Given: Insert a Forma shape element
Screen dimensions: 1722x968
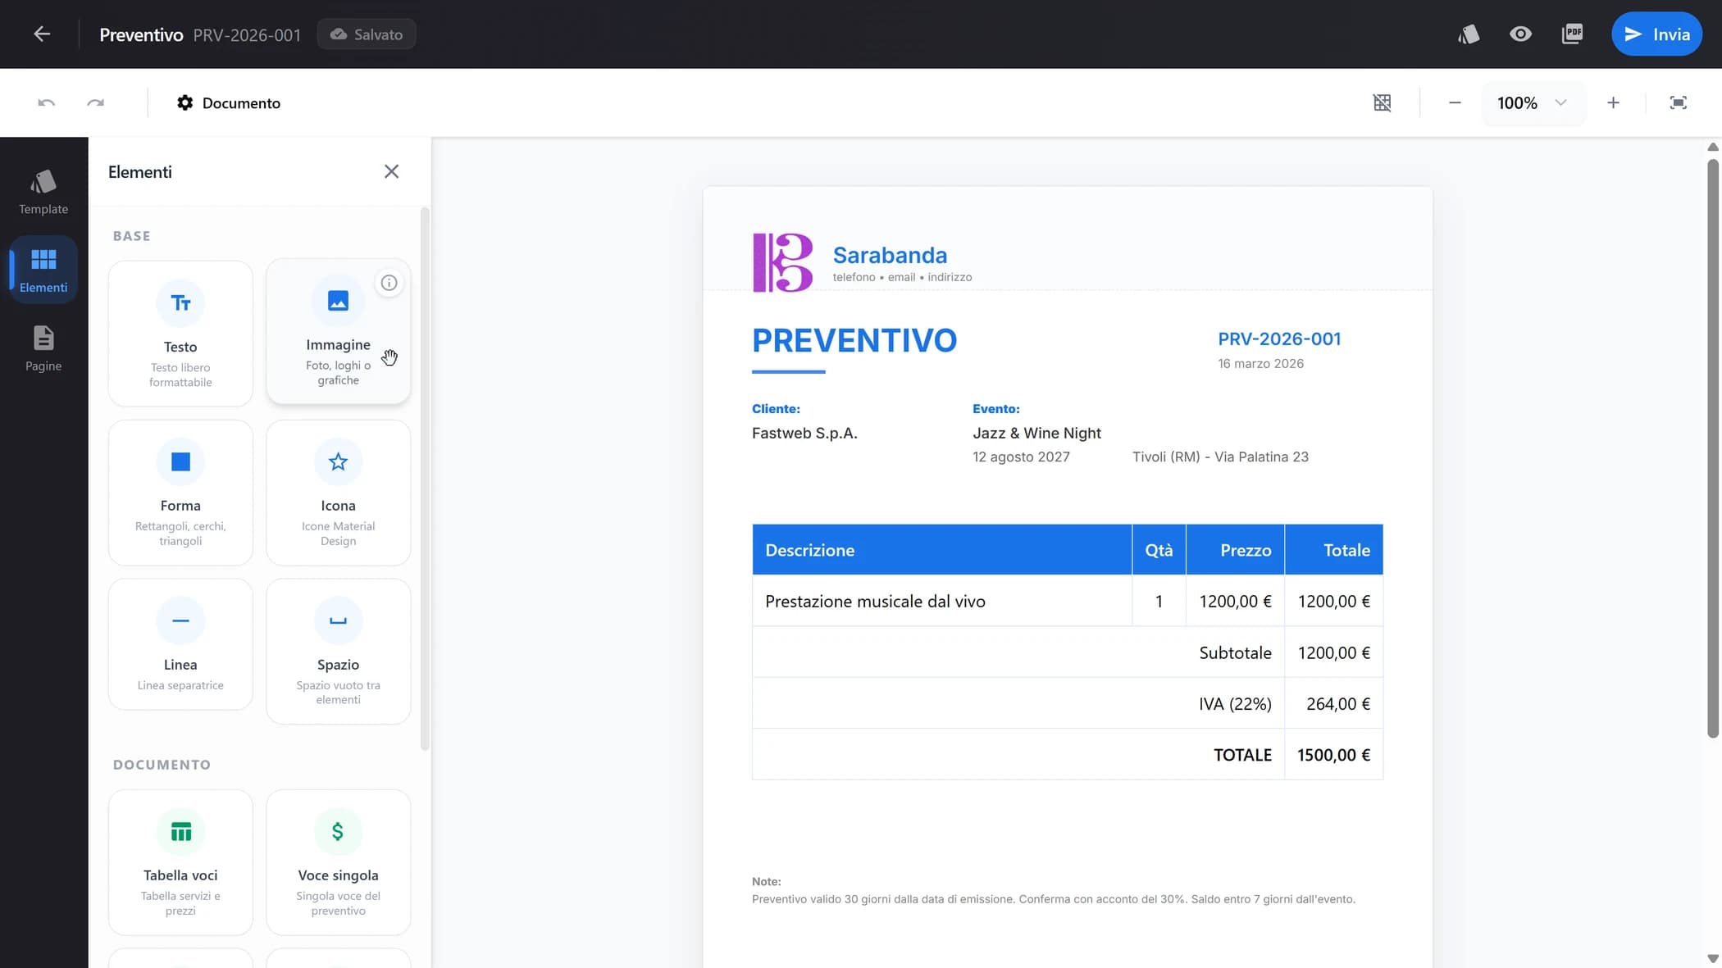Looking at the screenshot, I should [180, 492].
